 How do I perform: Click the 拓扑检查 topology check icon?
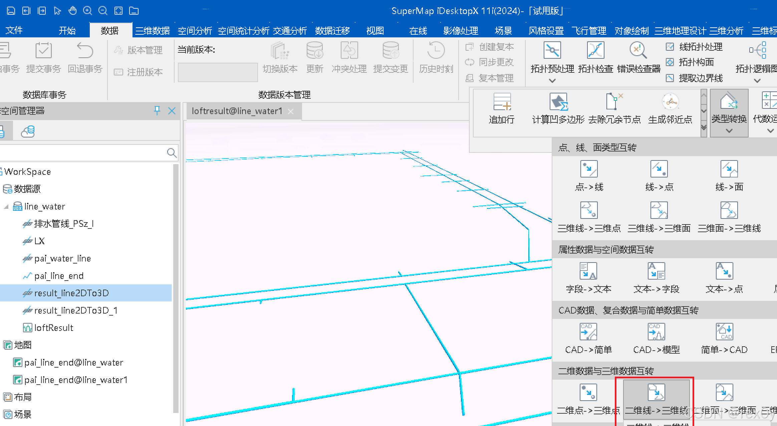(x=595, y=51)
